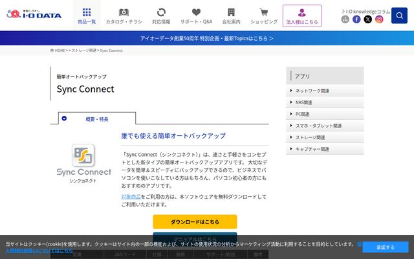Open the Facebook icon

356,19
